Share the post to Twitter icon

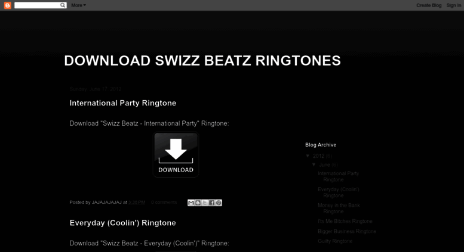tap(205, 203)
